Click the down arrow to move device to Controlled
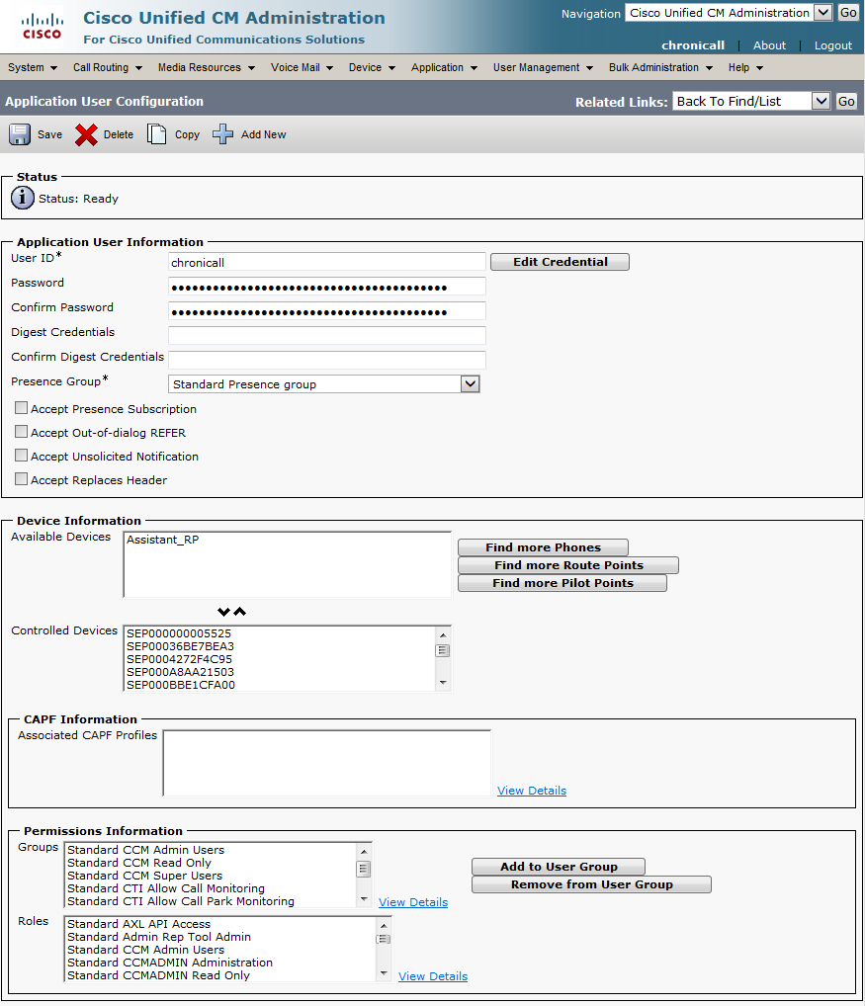The image size is (865, 1006). point(224,612)
